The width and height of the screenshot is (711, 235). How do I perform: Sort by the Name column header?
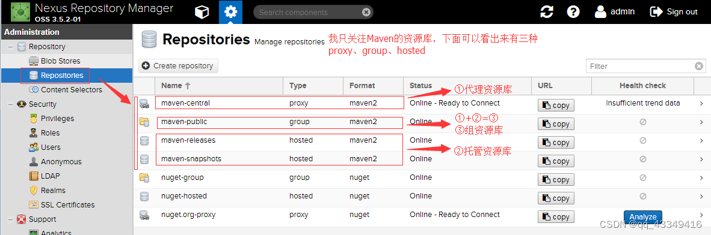point(219,86)
